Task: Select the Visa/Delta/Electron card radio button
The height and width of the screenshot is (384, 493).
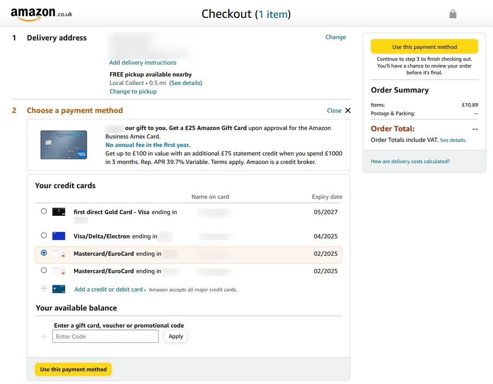Action: point(44,236)
